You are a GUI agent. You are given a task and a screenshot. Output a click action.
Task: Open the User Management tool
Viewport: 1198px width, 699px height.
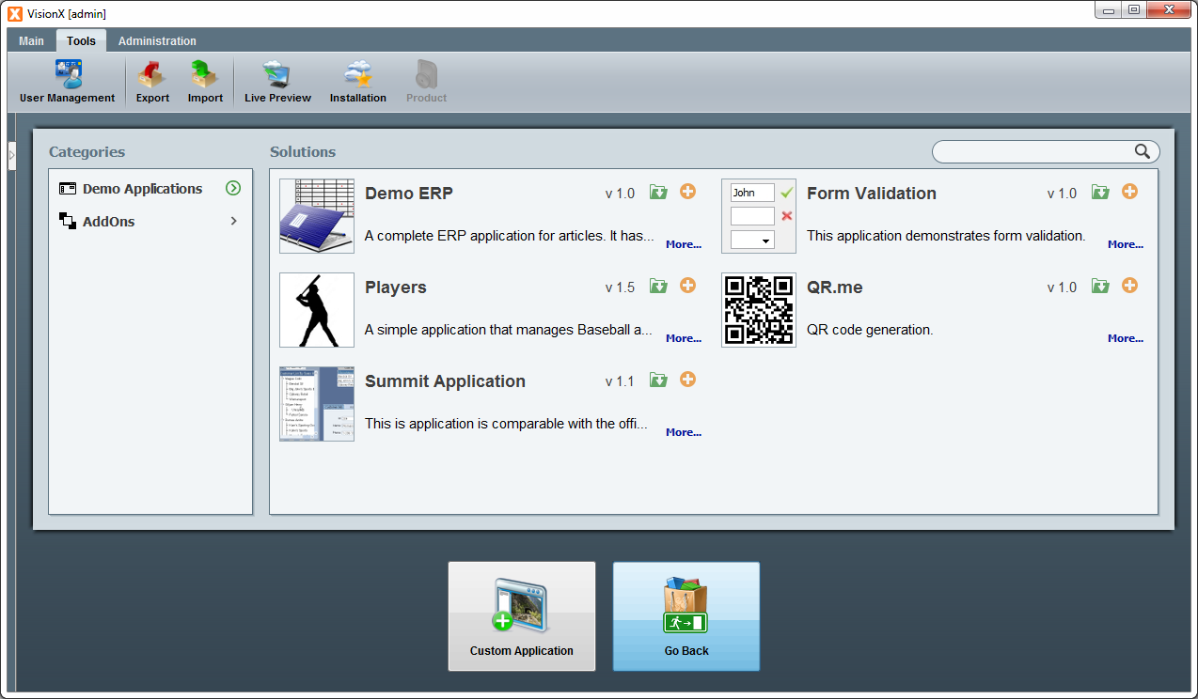[x=66, y=80]
